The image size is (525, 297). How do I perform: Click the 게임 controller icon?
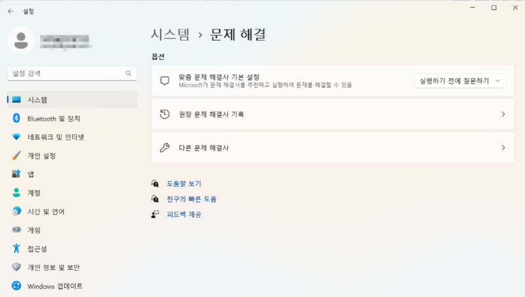click(17, 230)
